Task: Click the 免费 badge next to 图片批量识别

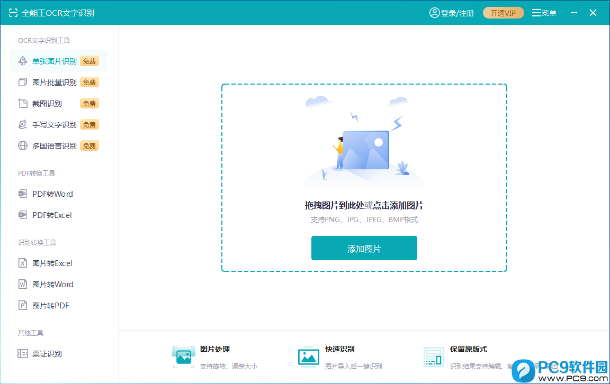Action: 89,83
